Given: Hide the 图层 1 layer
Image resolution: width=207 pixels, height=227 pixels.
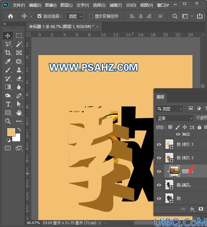Looking at the screenshot, I should (x=159, y=171).
